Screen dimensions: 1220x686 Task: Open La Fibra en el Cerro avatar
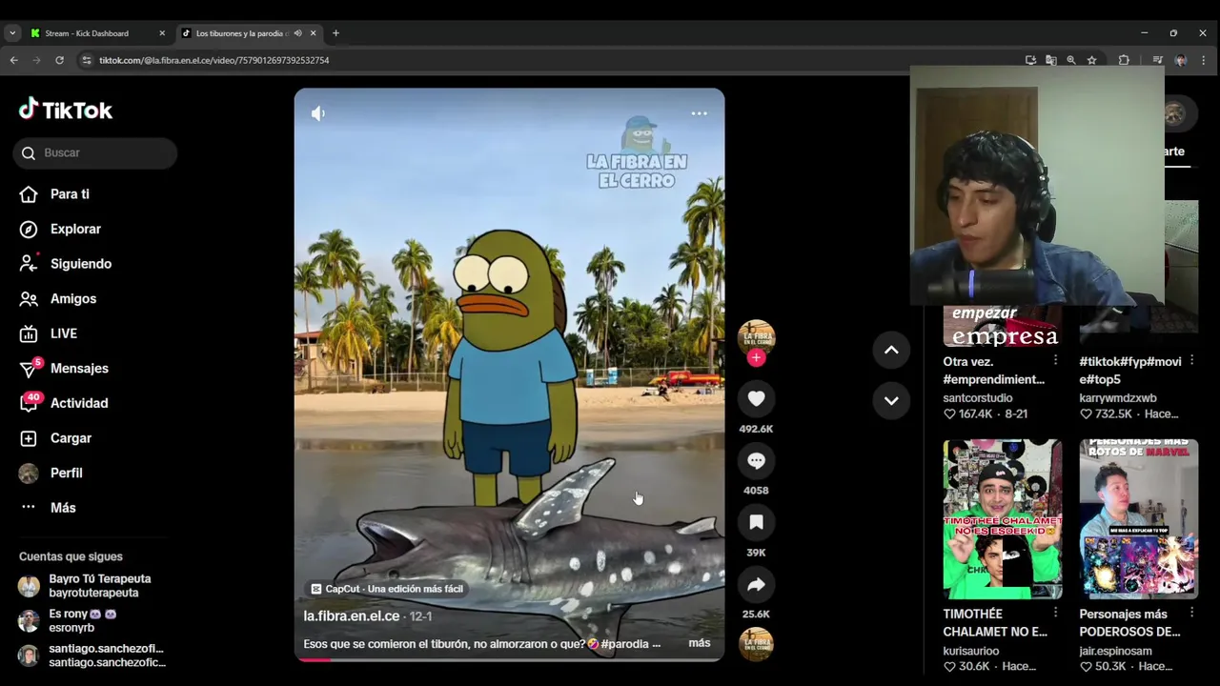point(756,337)
